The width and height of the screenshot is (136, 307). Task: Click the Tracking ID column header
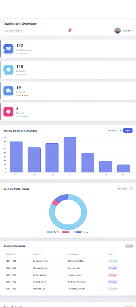[x=11, y=254]
